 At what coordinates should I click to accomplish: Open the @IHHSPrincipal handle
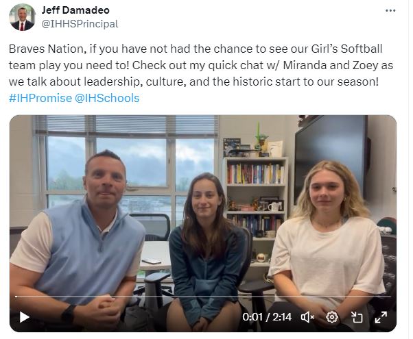(x=80, y=24)
